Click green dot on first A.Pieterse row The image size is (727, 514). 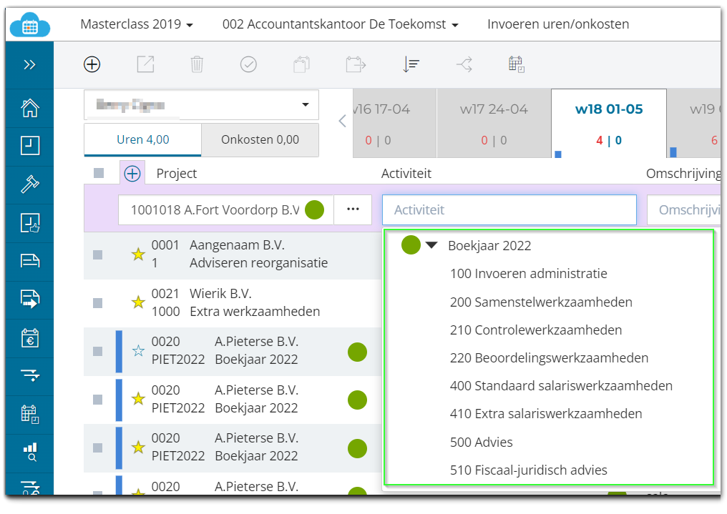(357, 352)
